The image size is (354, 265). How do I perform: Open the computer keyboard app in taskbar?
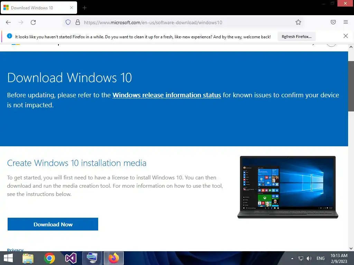[x=92, y=258]
